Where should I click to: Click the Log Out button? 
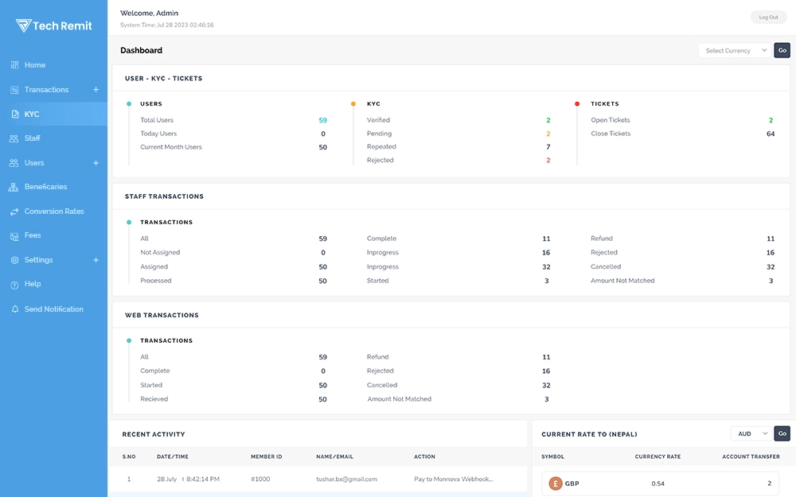pos(767,17)
